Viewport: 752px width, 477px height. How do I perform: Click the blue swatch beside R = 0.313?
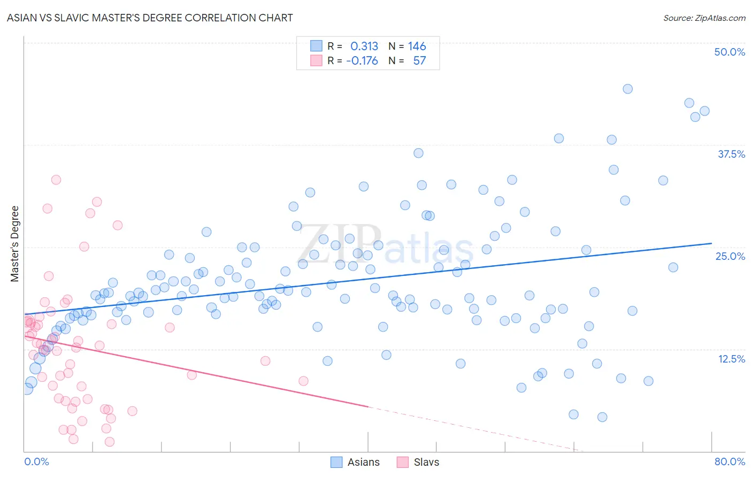click(x=316, y=46)
